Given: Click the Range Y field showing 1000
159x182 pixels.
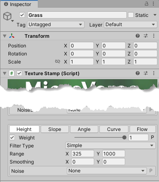Looking at the screenshot, I should click(114, 153).
